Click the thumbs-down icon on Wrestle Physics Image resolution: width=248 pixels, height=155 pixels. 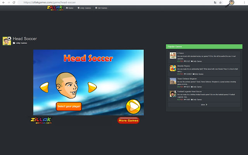(182, 74)
